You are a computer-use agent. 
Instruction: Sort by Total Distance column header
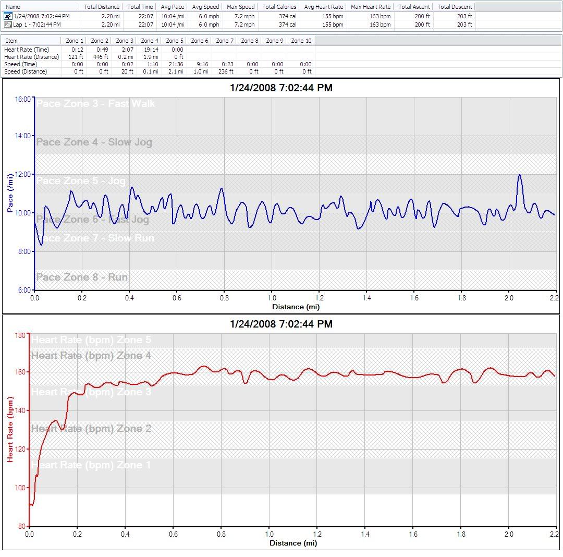[102, 7]
